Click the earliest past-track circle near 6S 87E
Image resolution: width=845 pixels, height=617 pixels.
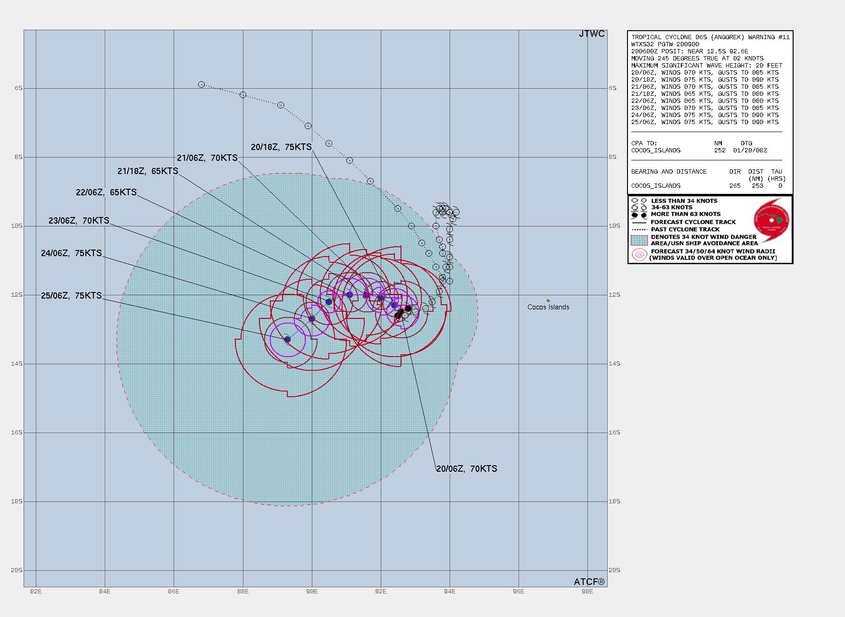[201, 84]
